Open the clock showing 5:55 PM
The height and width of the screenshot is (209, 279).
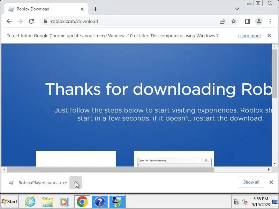click(261, 202)
